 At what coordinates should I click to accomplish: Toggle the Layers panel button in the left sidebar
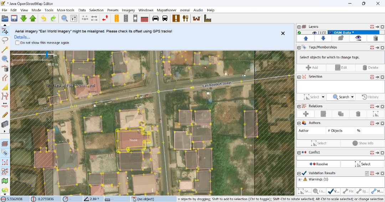(x=5, y=144)
